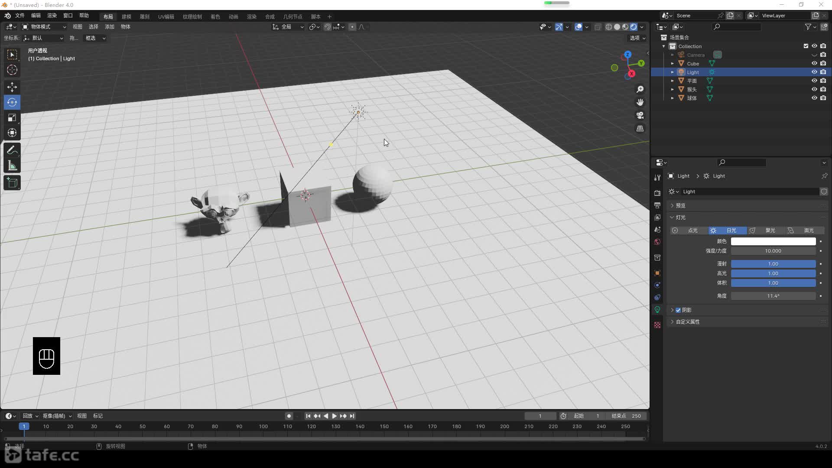Select the Scale tool

[12, 117]
